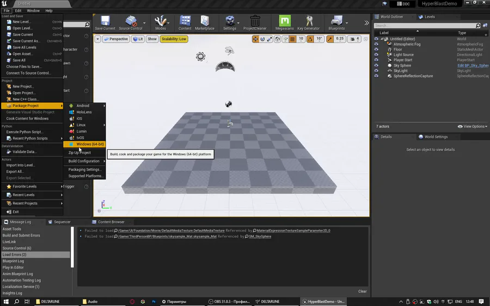Screen dimensions: 490x306
Task: Open the DefaultMediaTexture asset path link
Action: coord(171,230)
